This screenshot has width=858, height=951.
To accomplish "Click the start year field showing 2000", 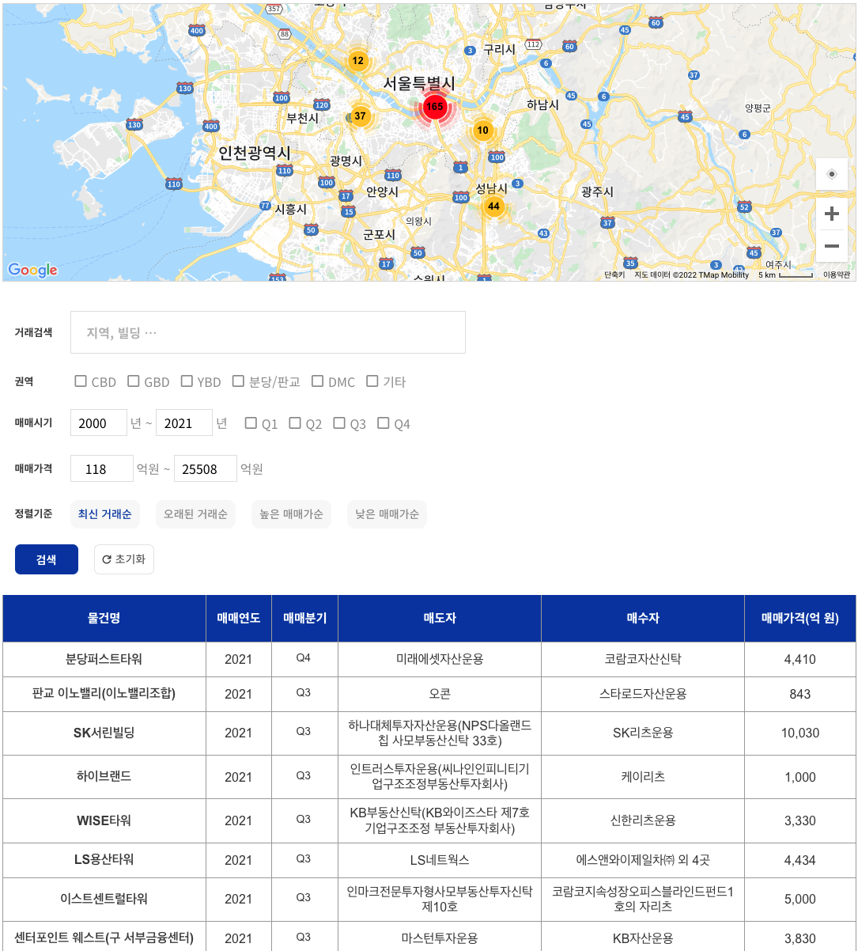I will coord(99,423).
